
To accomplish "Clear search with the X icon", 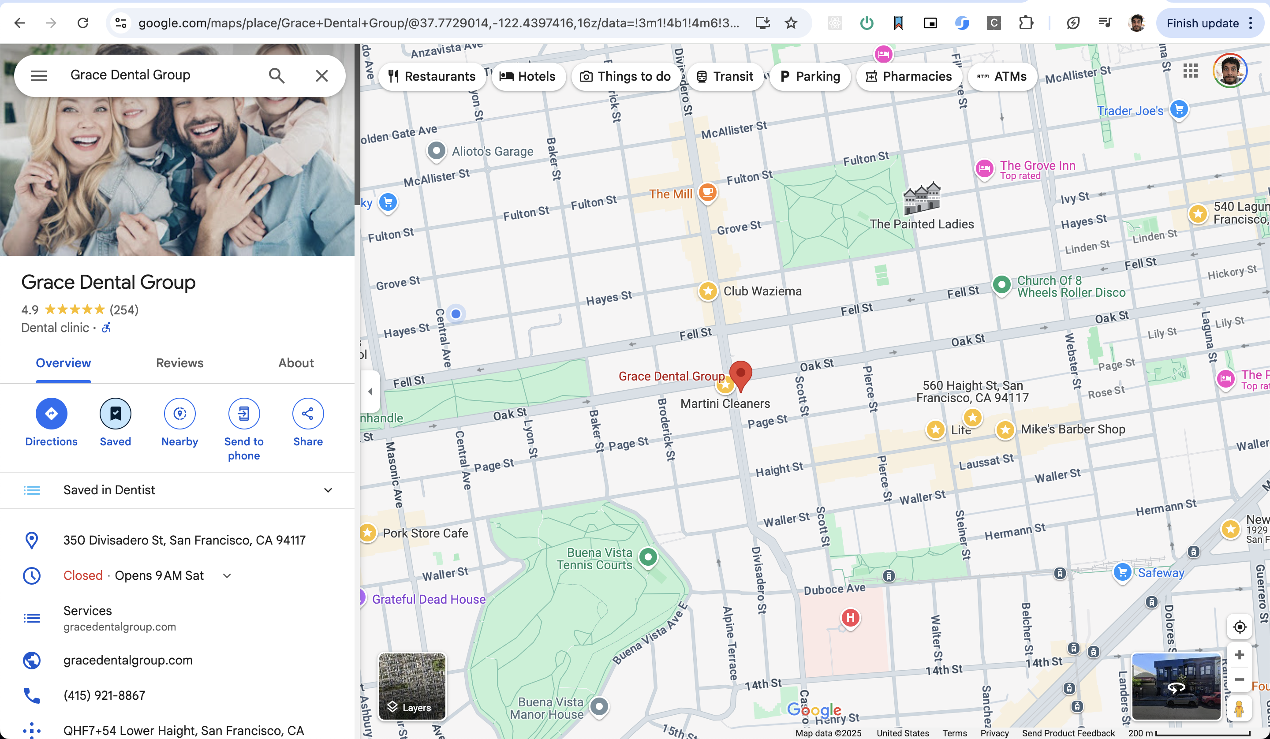I will click(321, 75).
